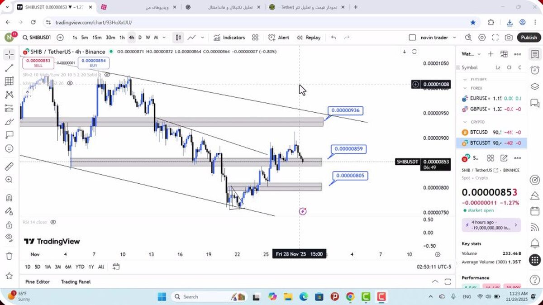Image resolution: width=543 pixels, height=305 pixels.
Task: Enter fullscreen mode
Action: pos(495,38)
